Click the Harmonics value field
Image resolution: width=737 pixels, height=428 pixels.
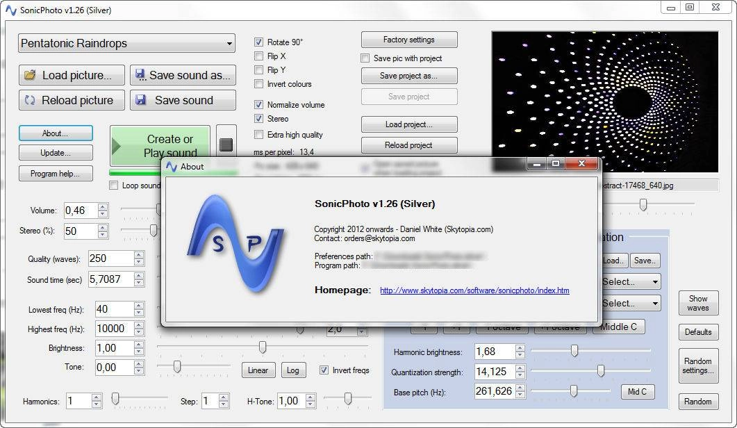pos(78,401)
